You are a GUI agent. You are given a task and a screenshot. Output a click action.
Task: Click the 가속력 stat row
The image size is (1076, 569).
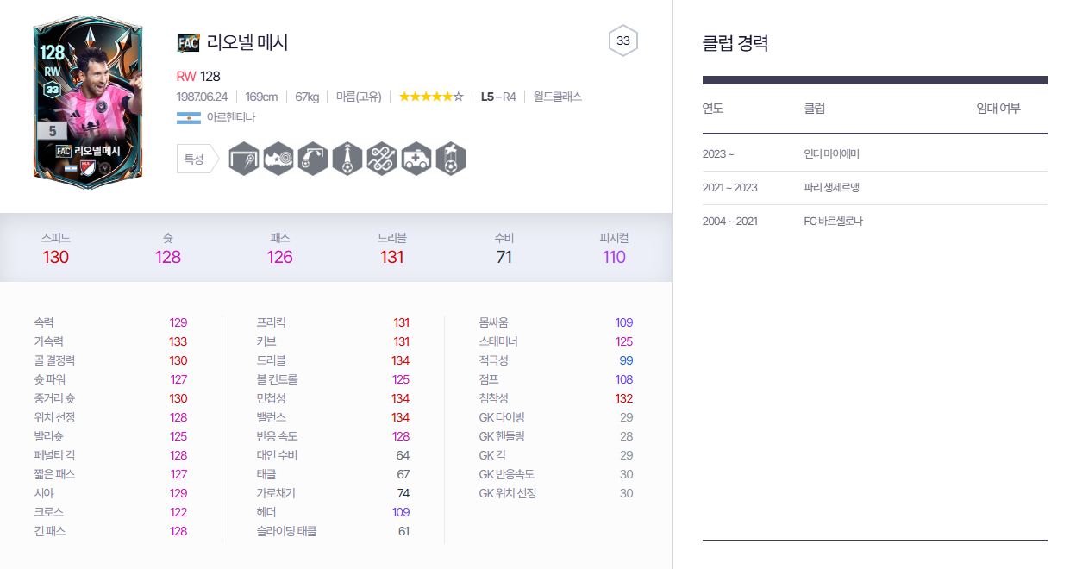click(x=110, y=341)
